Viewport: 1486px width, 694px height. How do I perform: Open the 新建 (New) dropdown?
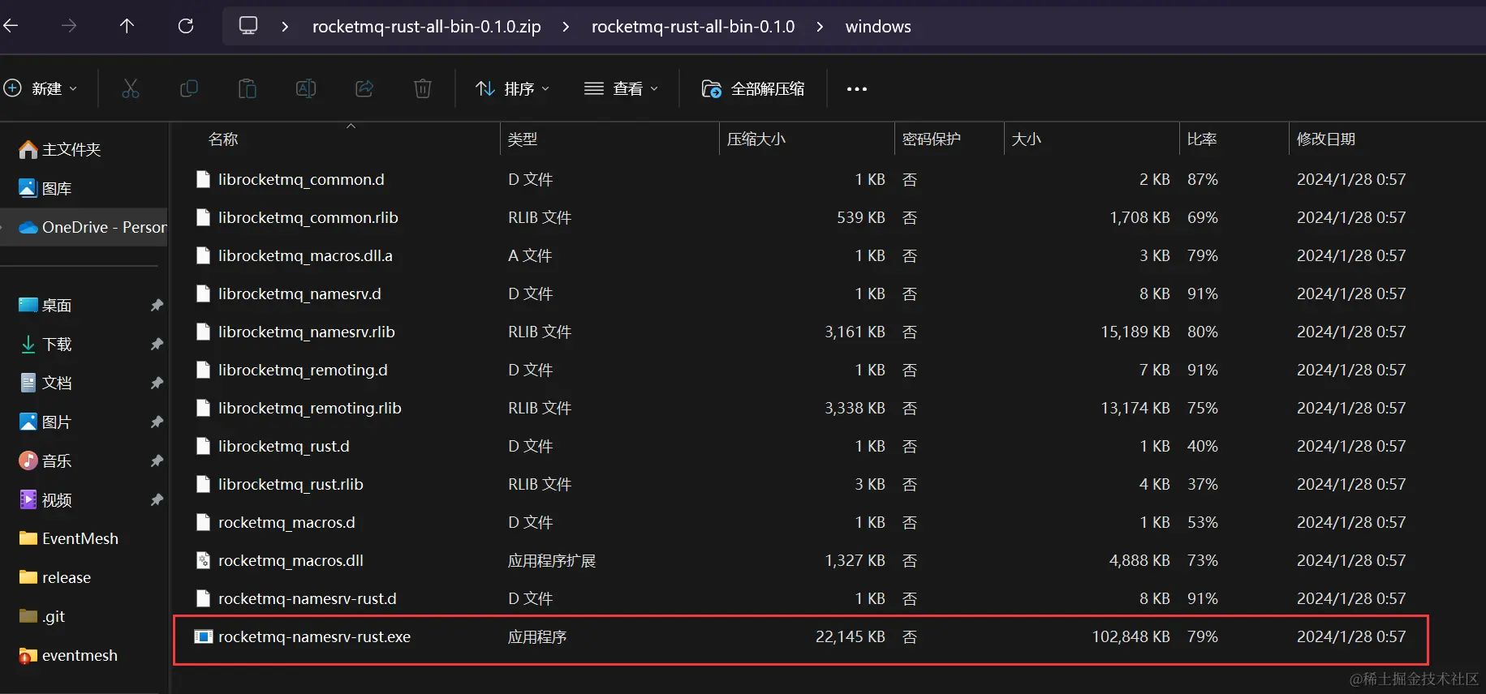[x=41, y=88]
